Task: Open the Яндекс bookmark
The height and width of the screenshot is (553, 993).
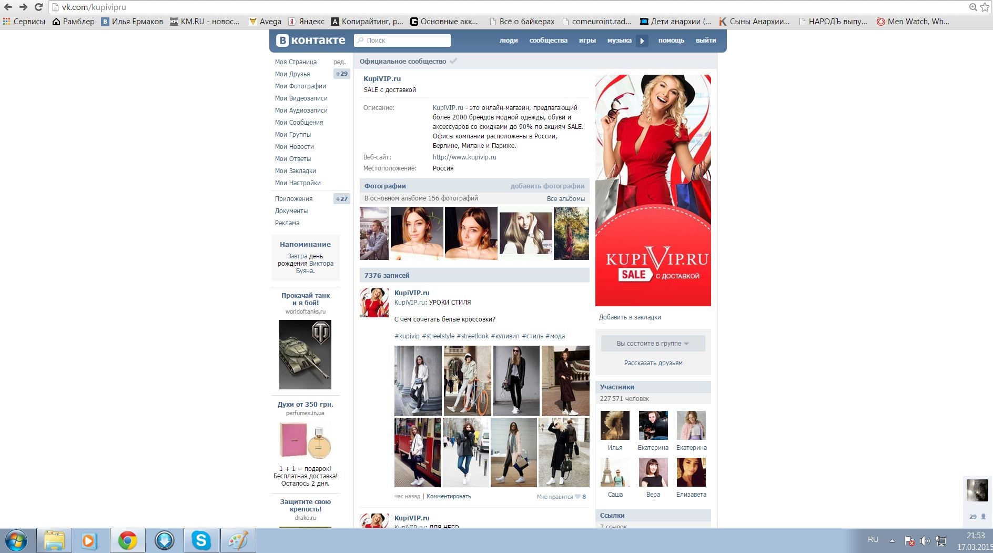Action: pyautogui.click(x=307, y=22)
